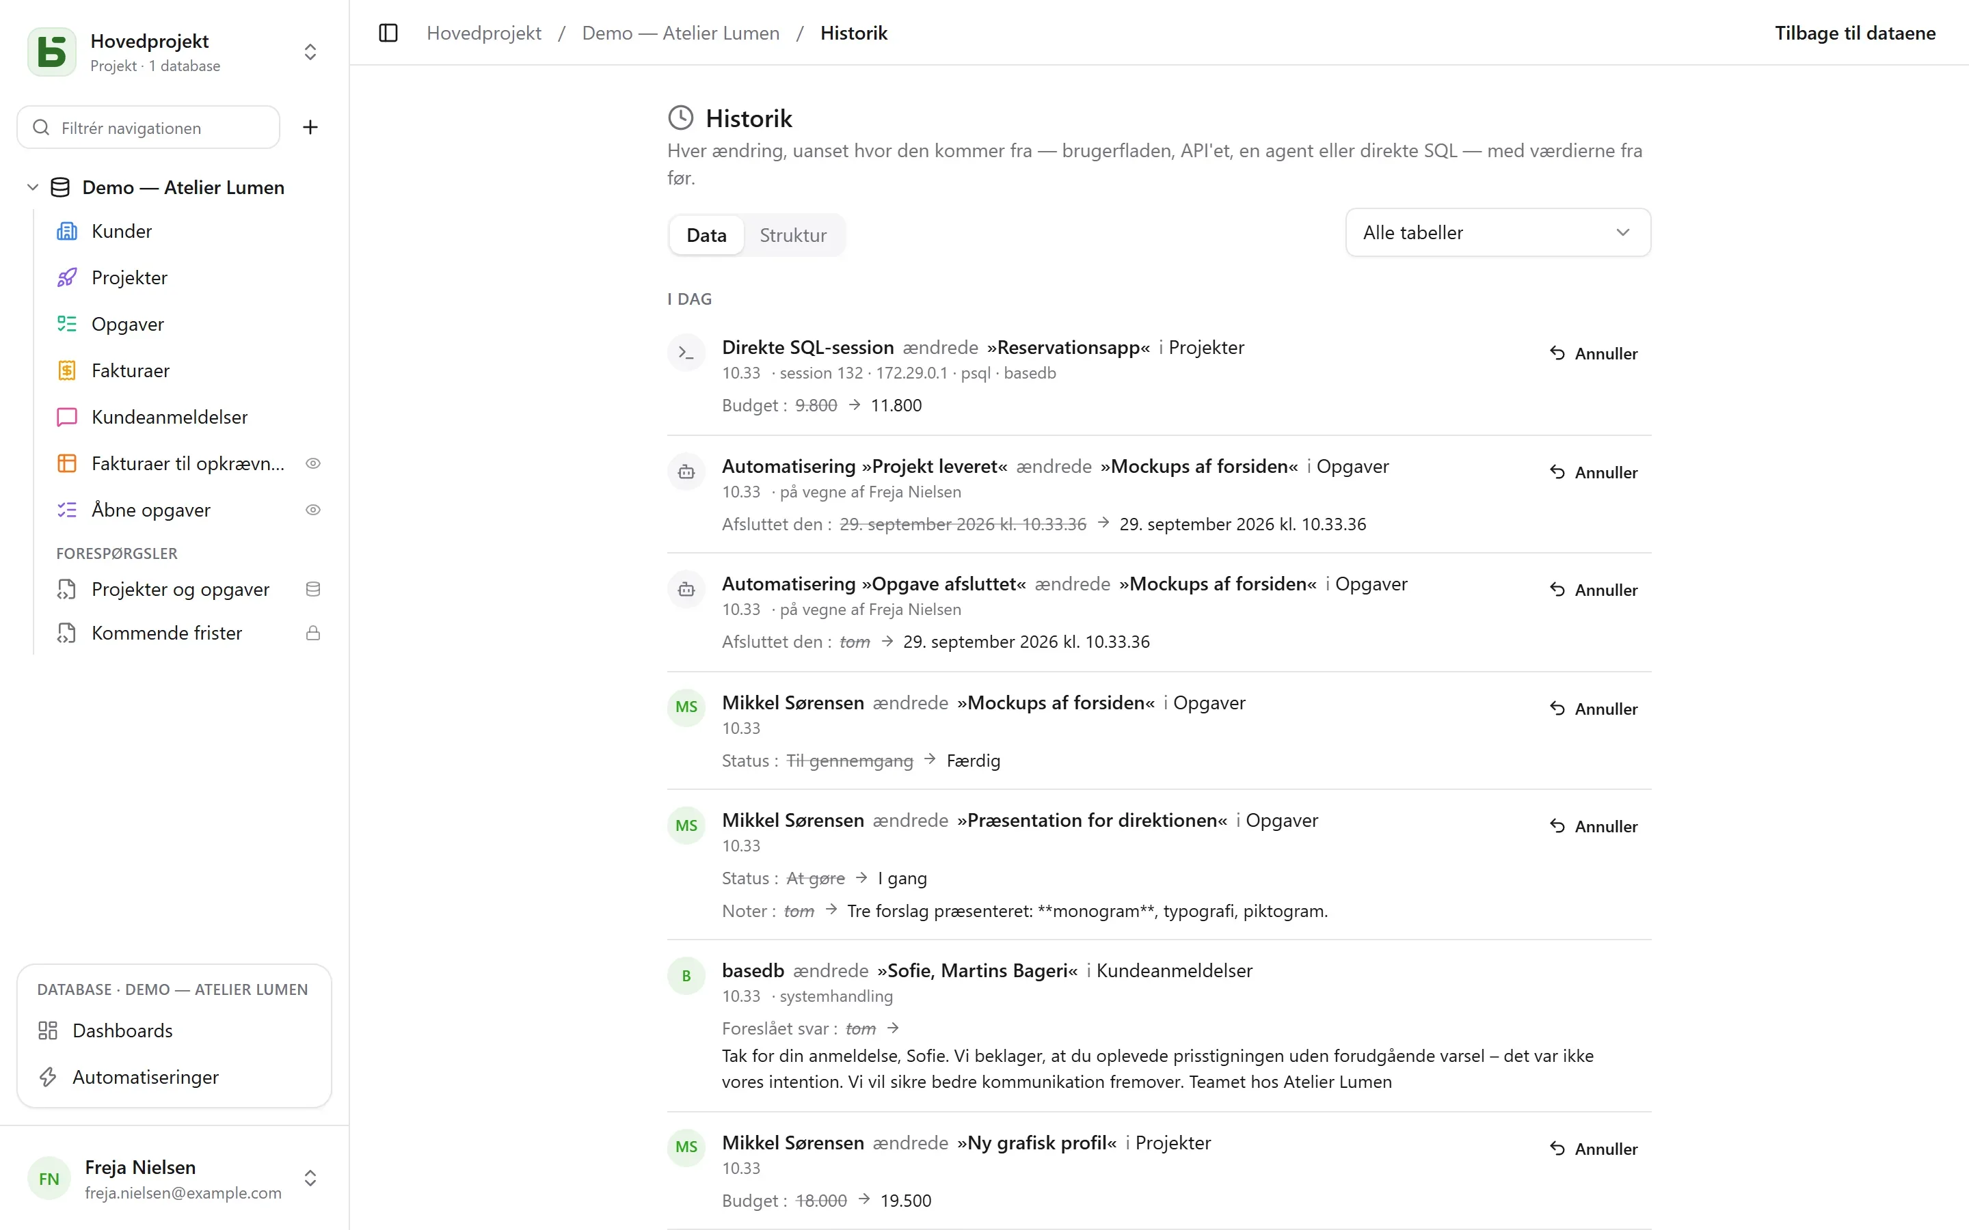Click robot icon of Projekt leveret automation
Screen dimensions: 1969x1230
pos(686,471)
